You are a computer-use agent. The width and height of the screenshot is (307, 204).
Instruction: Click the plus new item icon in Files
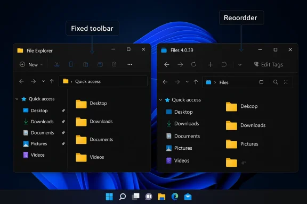pyautogui.click(x=210, y=65)
